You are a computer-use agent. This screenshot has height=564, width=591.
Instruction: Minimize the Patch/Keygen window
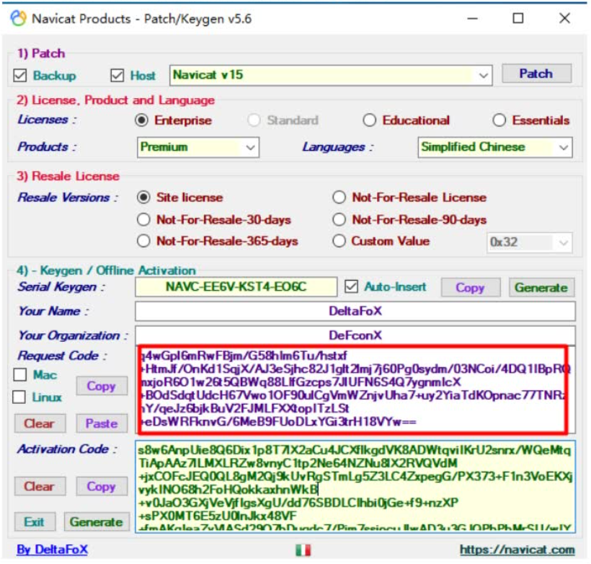[473, 18]
